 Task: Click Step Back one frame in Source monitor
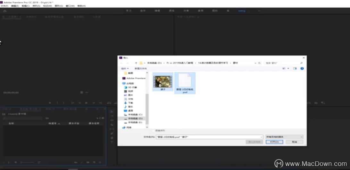pyautogui.click(x=79, y=103)
